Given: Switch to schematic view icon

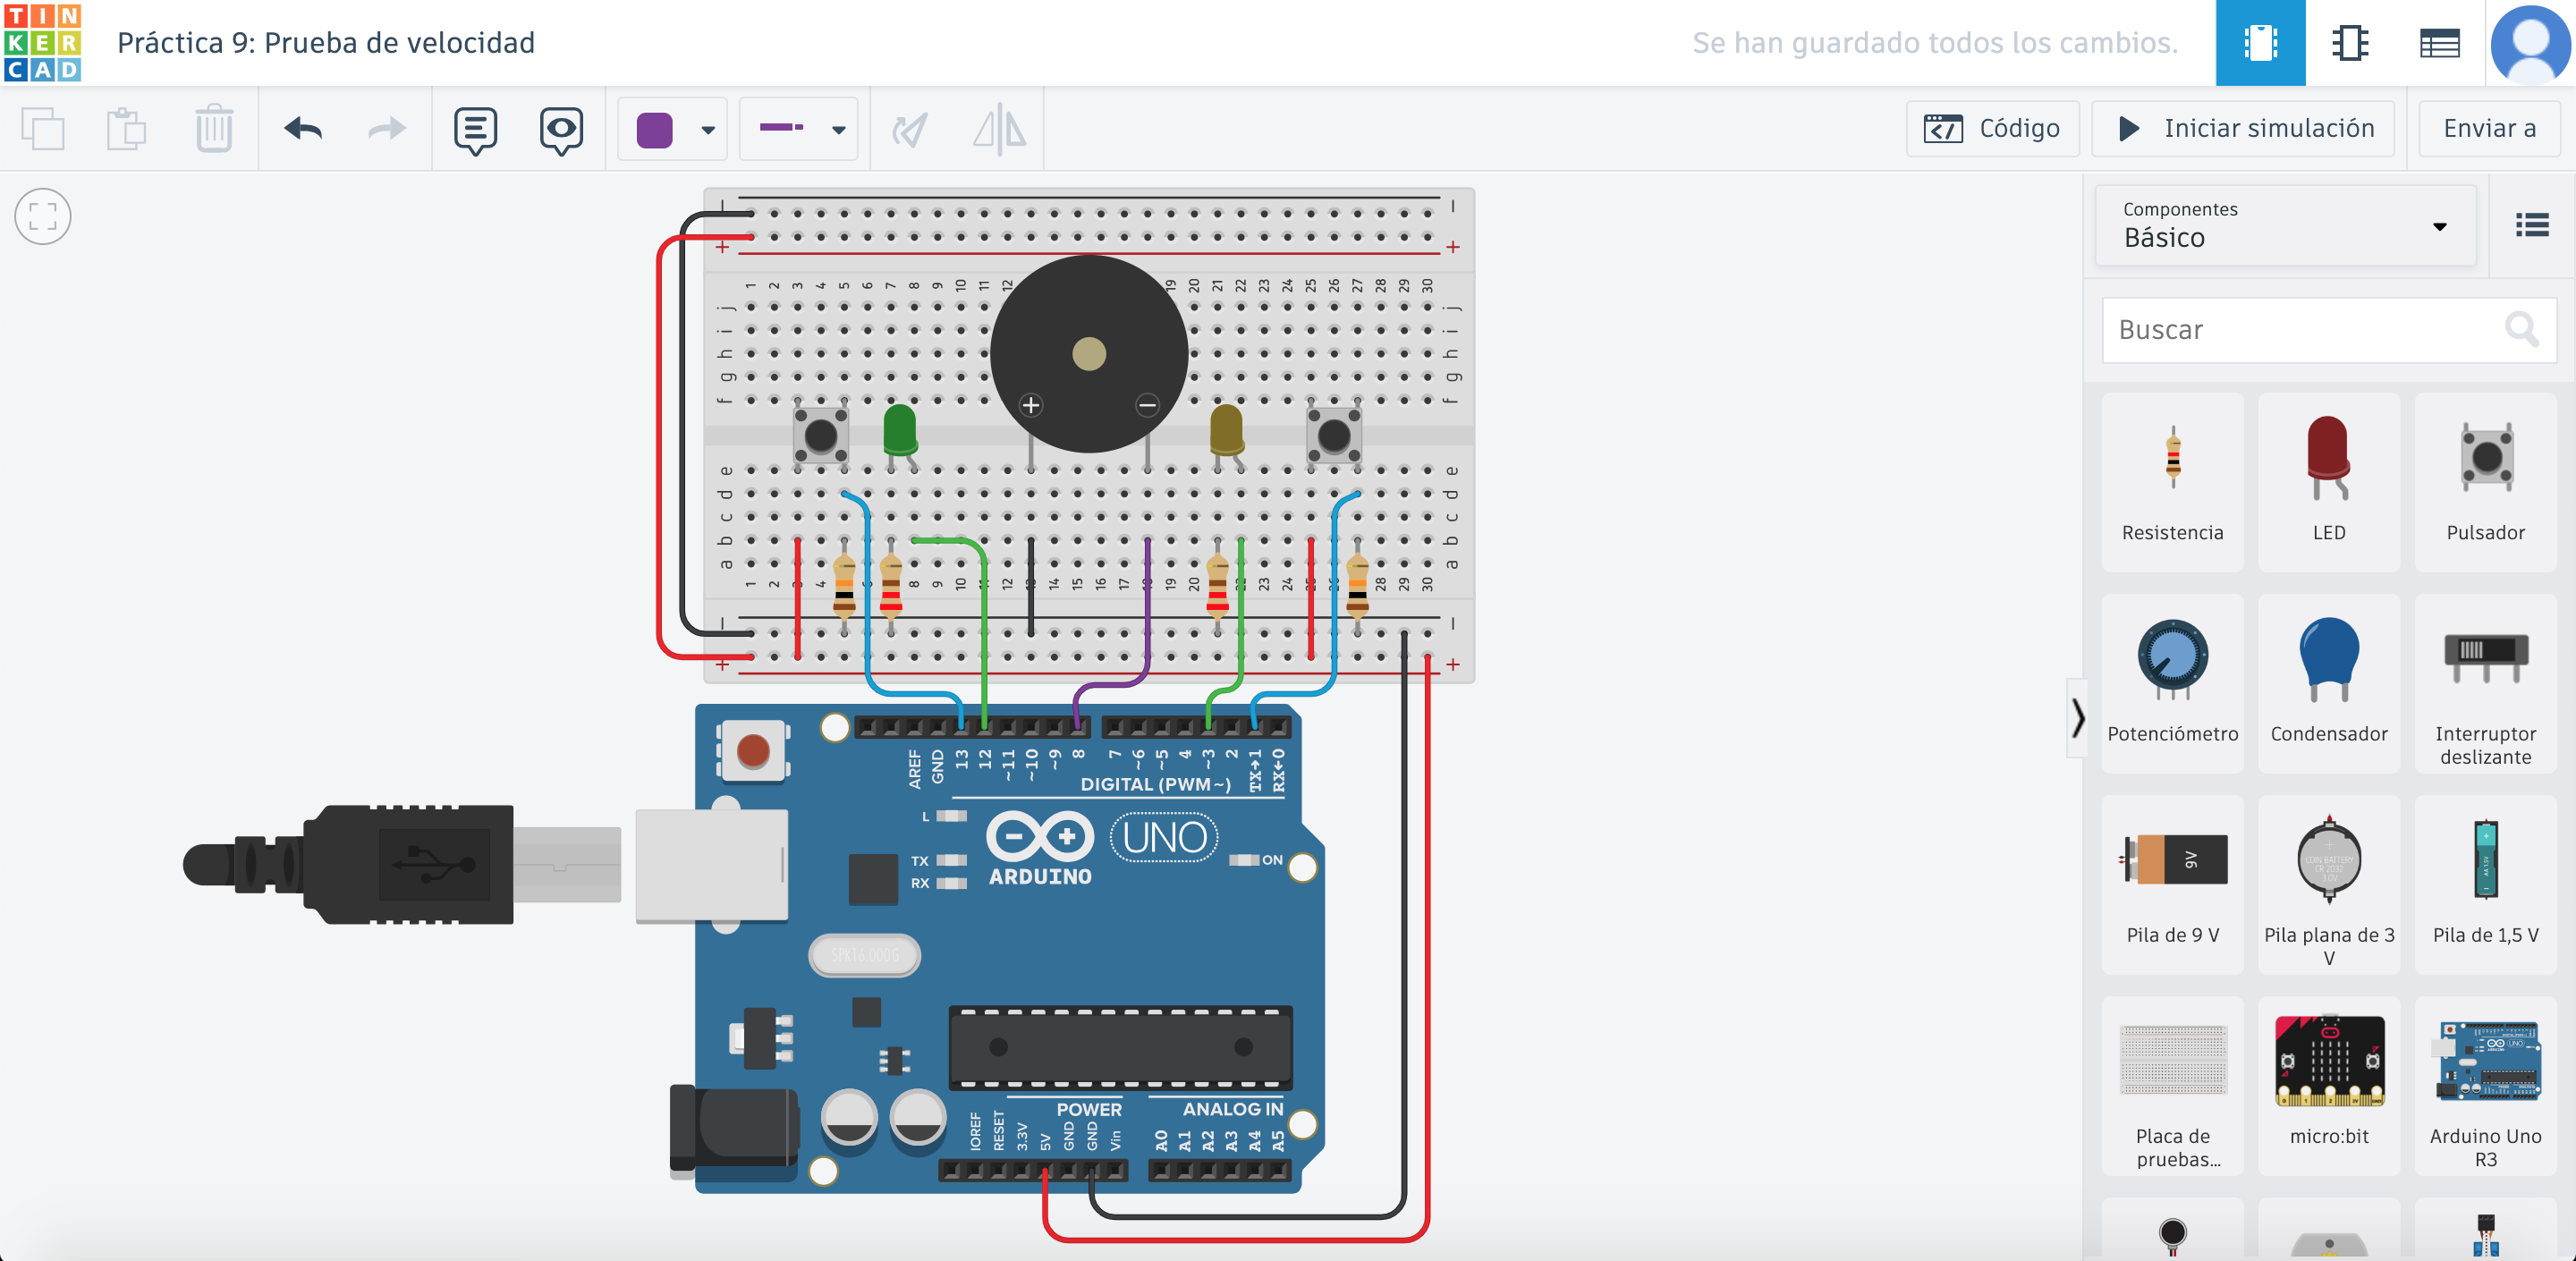Looking at the screenshot, I should (2349, 43).
